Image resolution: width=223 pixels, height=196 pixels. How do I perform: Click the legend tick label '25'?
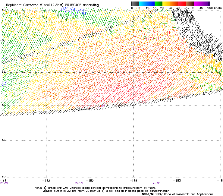[x=170, y=8]
